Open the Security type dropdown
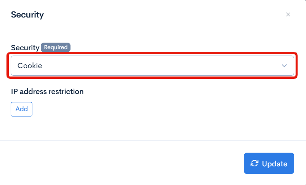 coord(152,65)
